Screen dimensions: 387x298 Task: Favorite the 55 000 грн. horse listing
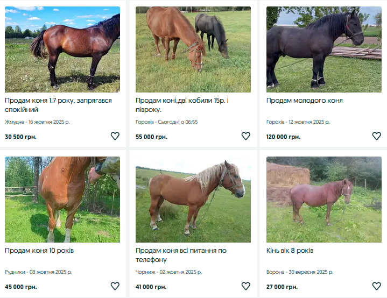[246, 136]
